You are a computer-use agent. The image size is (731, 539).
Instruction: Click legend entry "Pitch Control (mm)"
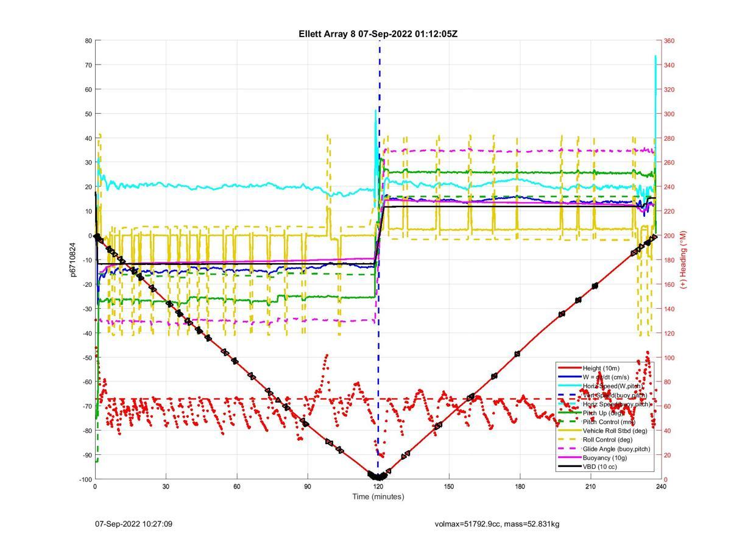coord(609,422)
